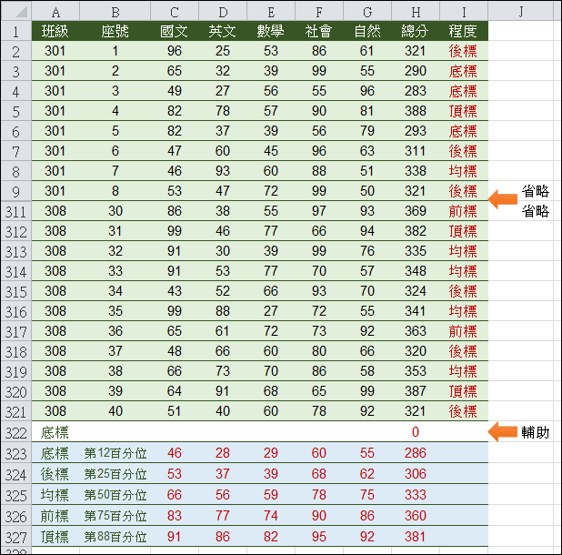The width and height of the screenshot is (562, 555).
Task: Click the select-all corner triangle
Action: point(22,12)
